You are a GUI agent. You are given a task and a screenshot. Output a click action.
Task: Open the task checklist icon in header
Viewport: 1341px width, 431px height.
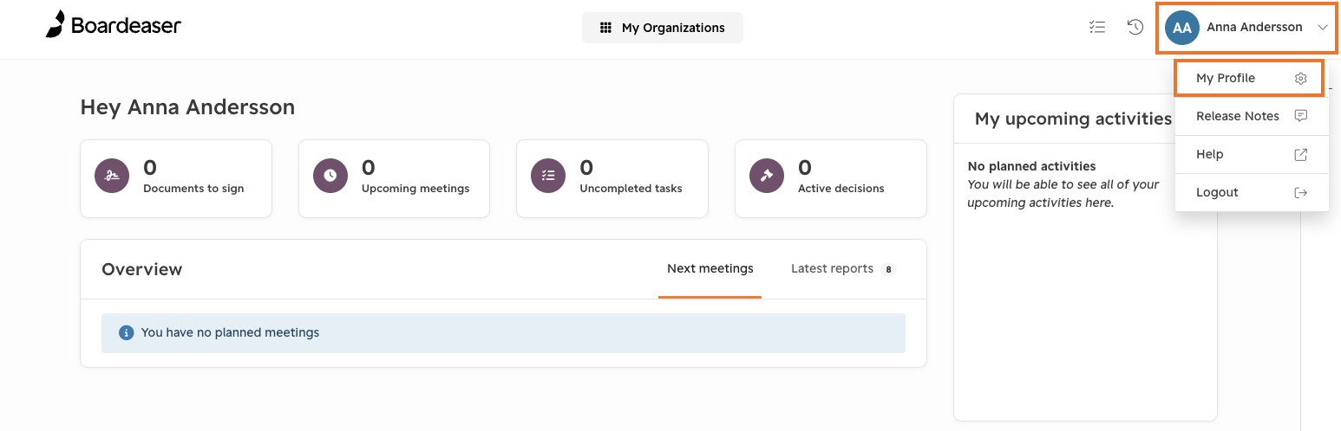1097,27
